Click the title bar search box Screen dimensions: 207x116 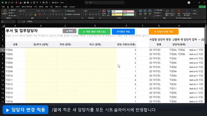pyautogui.click(x=104, y=3)
